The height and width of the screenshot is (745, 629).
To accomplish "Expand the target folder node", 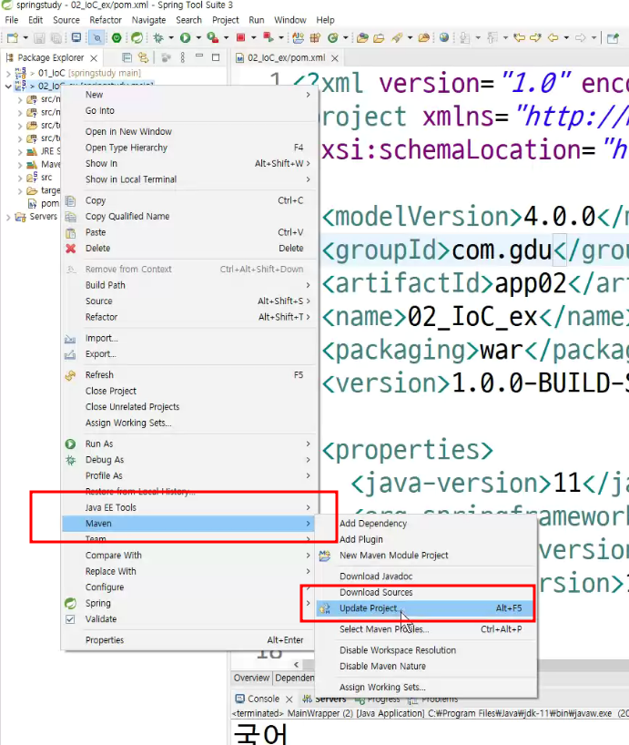I will (20, 191).
